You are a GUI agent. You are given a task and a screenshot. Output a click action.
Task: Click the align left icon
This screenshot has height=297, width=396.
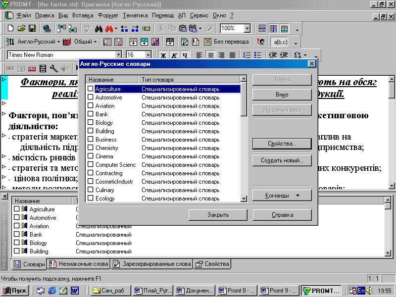[199, 55]
